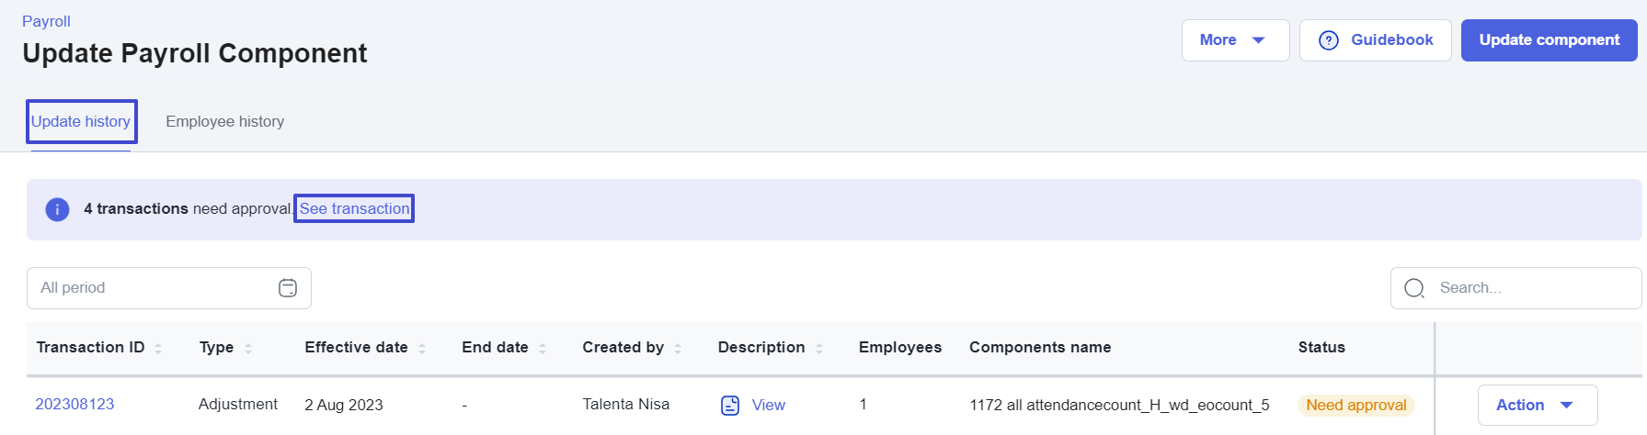Select the Update history tab
Viewport: 1647px width, 435px height.
81,121
